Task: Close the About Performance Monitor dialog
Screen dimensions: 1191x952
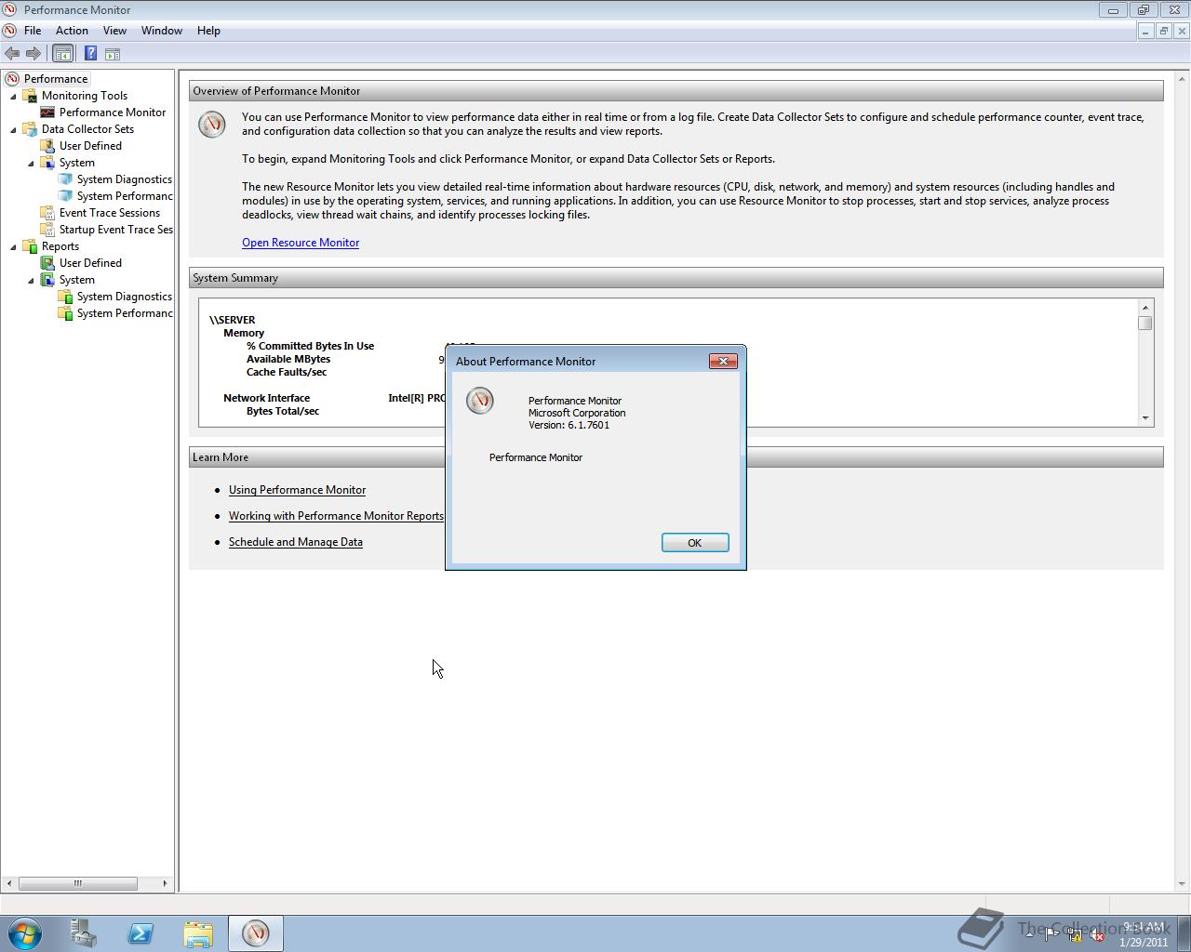Action: pos(723,361)
